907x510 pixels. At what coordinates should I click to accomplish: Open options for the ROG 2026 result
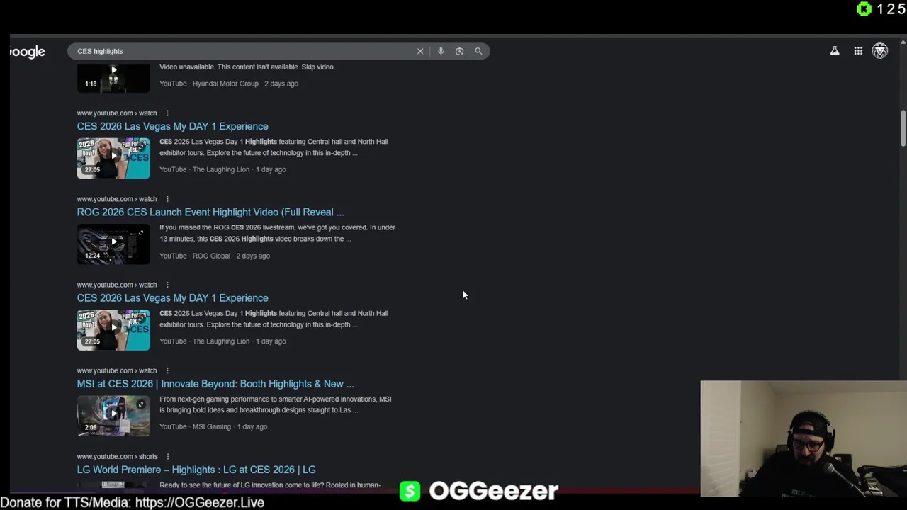[x=167, y=199]
